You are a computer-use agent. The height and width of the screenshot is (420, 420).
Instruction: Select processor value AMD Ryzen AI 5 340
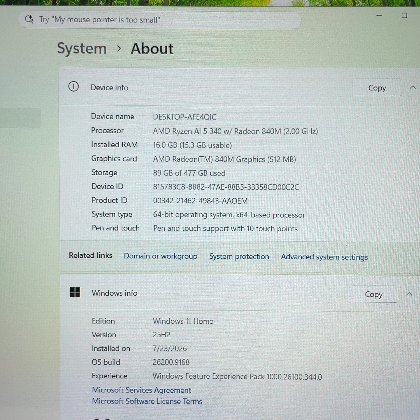click(235, 131)
